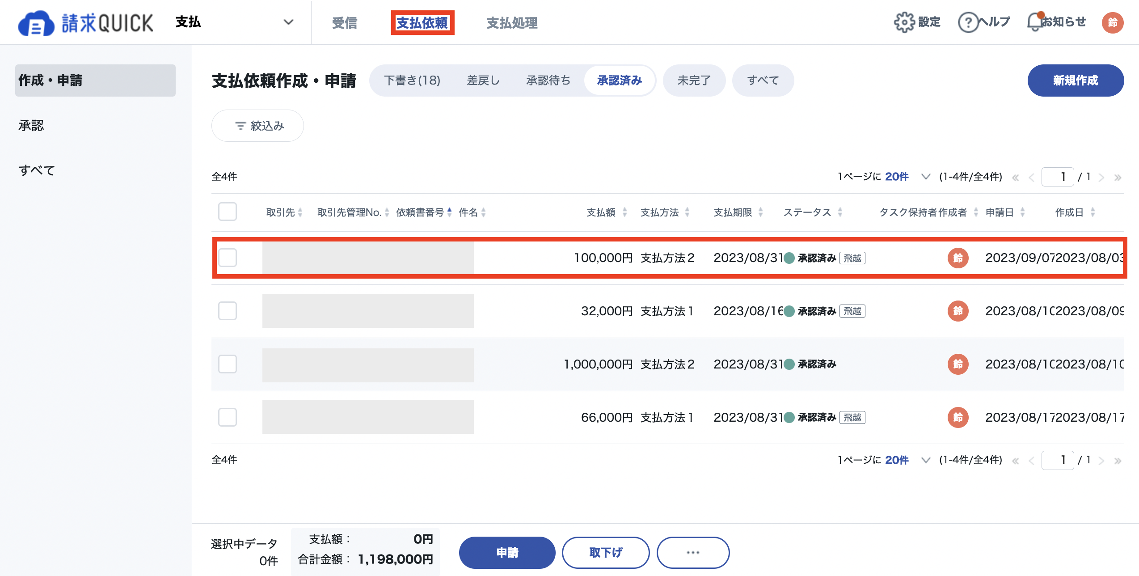Open 作成・申請 in sidebar
The height and width of the screenshot is (576, 1139).
click(95, 80)
